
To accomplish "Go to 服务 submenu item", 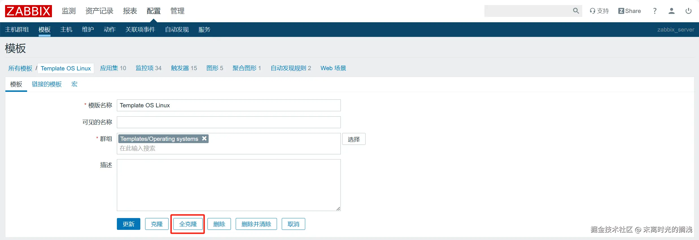I will pyautogui.click(x=204, y=30).
